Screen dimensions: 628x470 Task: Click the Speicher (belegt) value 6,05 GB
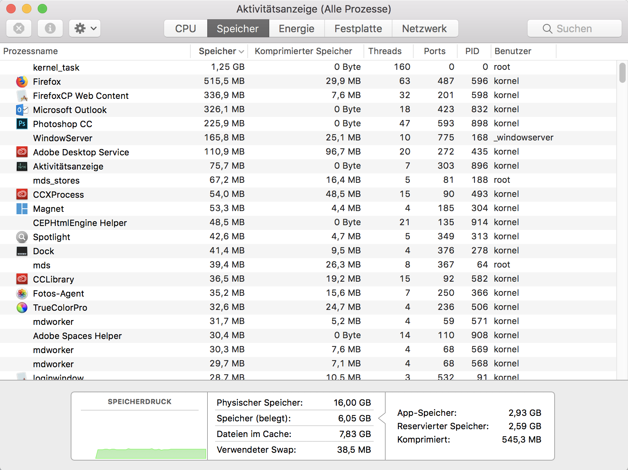pos(354,418)
